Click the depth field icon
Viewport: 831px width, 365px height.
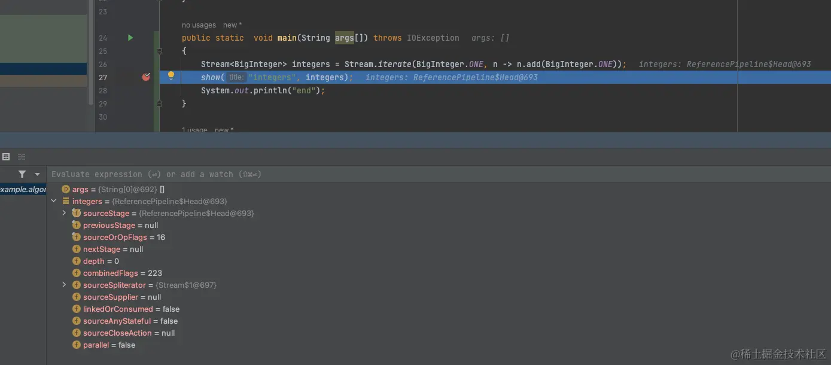(77, 261)
